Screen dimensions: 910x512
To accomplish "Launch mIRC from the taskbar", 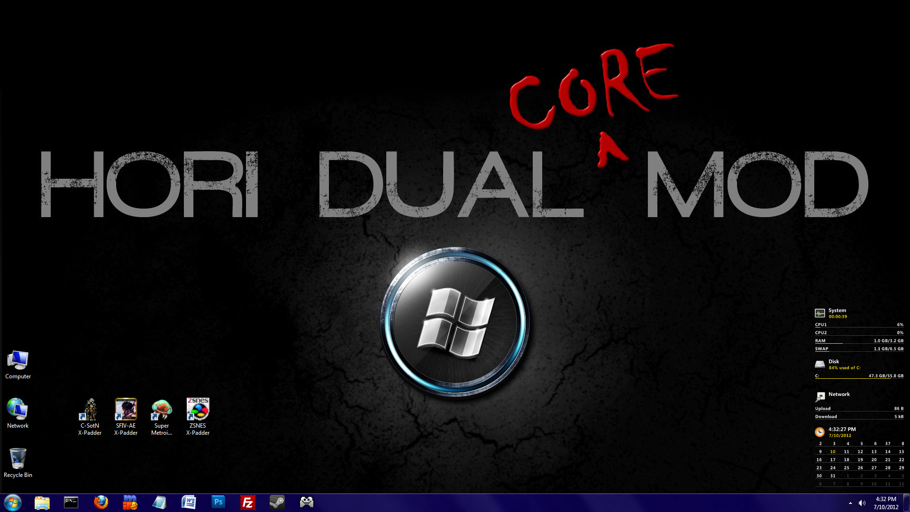I will point(130,503).
